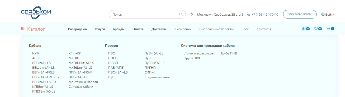Select МКЭШВнг(А)-LS cable
Screen dimensions: 345x97
point(81,63)
